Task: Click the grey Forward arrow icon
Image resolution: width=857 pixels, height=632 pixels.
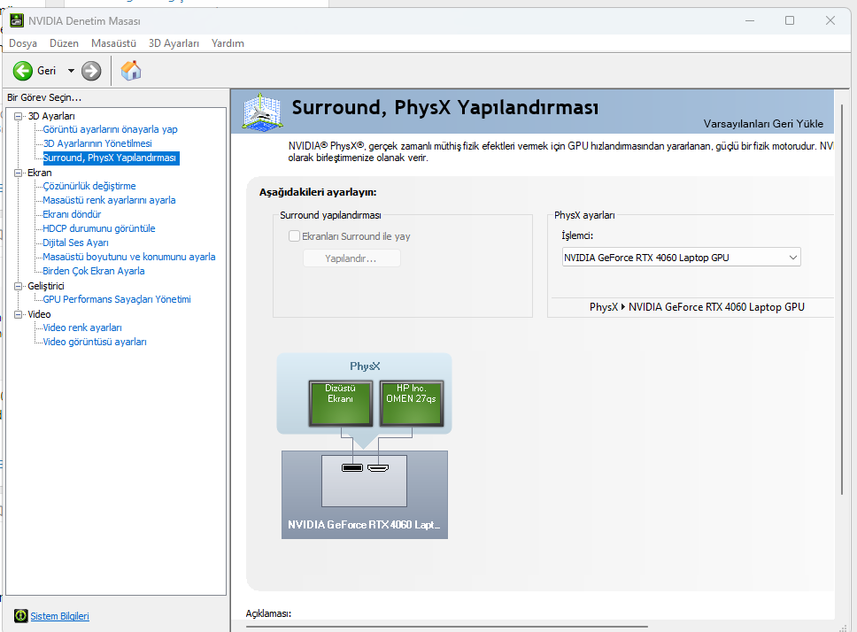Action: point(91,71)
